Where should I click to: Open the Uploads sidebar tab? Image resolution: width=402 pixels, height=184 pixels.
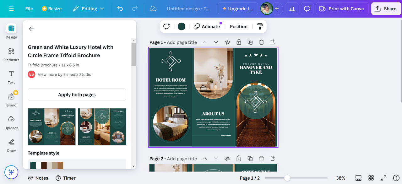click(11, 122)
